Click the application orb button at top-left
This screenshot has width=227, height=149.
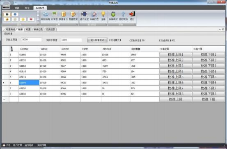click(x=6, y=5)
